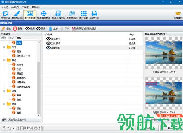Open the 帮助 menu

coord(36,7)
